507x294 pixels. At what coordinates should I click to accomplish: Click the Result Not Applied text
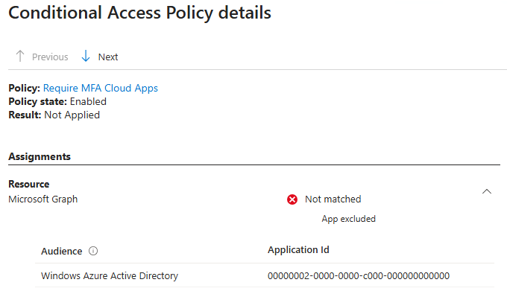[x=54, y=115]
